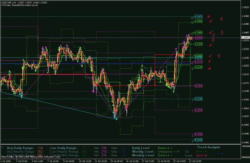Click 1.0520 on the price scale
250x163 pixels.
coord(245,7)
